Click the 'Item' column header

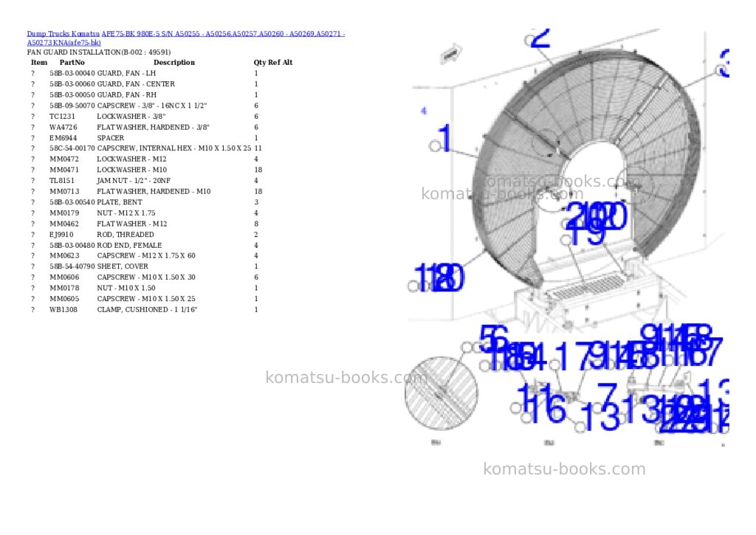39,62
